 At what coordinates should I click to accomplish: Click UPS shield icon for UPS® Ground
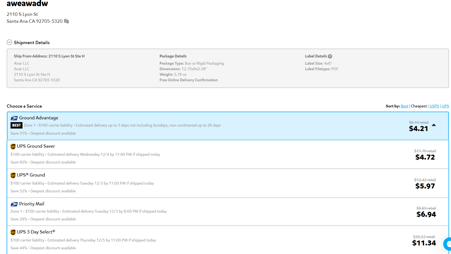pos(13,175)
